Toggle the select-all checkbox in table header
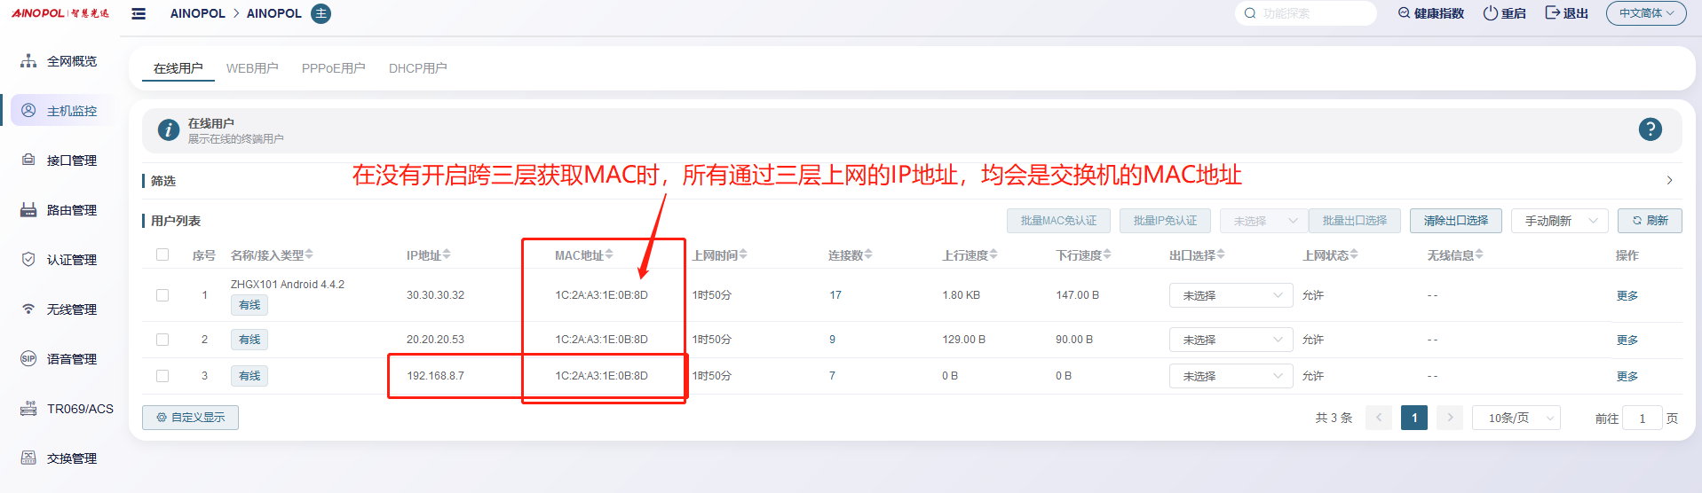The image size is (1702, 493). pos(162,255)
